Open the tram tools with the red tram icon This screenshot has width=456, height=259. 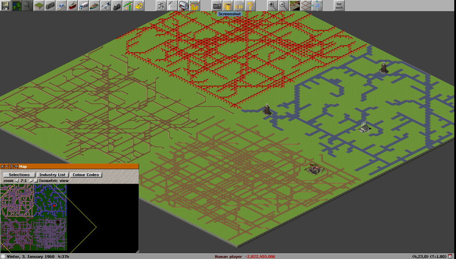(x=73, y=5)
